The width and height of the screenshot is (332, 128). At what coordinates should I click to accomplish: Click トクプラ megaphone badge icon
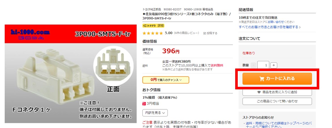[x=145, y=26]
